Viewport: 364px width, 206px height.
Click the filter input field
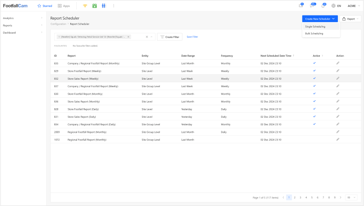tap(105, 37)
